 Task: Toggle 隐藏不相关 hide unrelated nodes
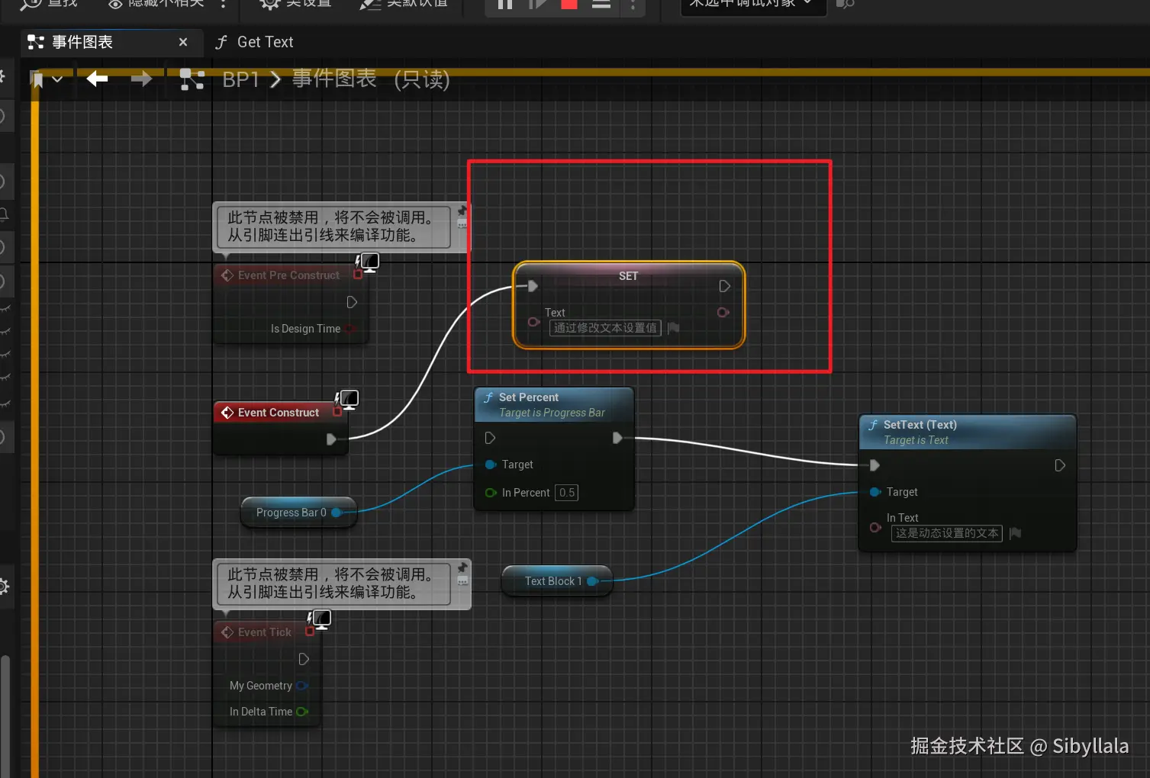point(157,5)
